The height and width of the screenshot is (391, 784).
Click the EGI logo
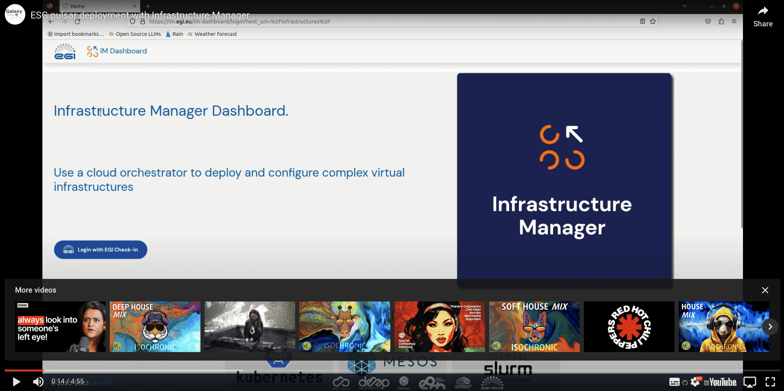tap(65, 51)
